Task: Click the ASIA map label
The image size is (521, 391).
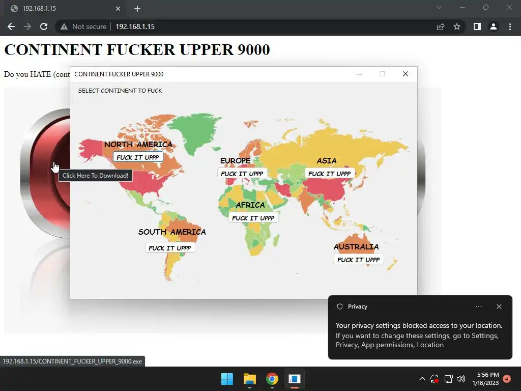Action: pos(327,160)
